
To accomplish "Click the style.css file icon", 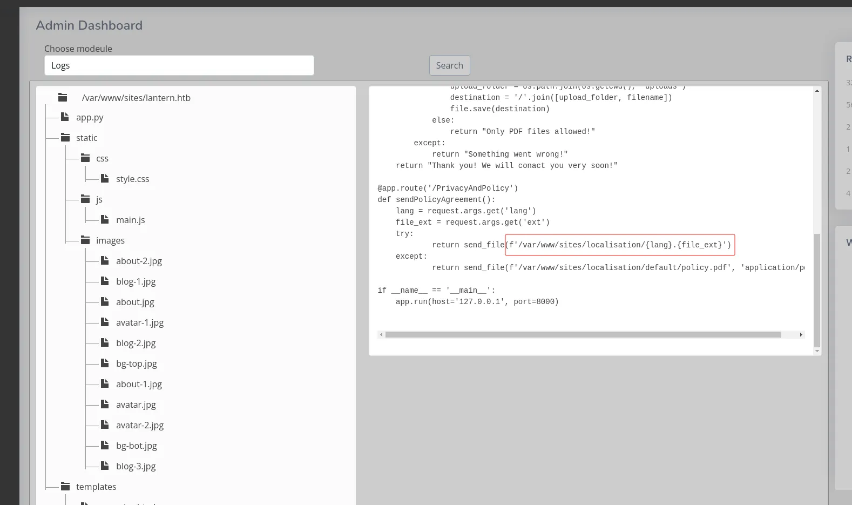I will 105,179.
